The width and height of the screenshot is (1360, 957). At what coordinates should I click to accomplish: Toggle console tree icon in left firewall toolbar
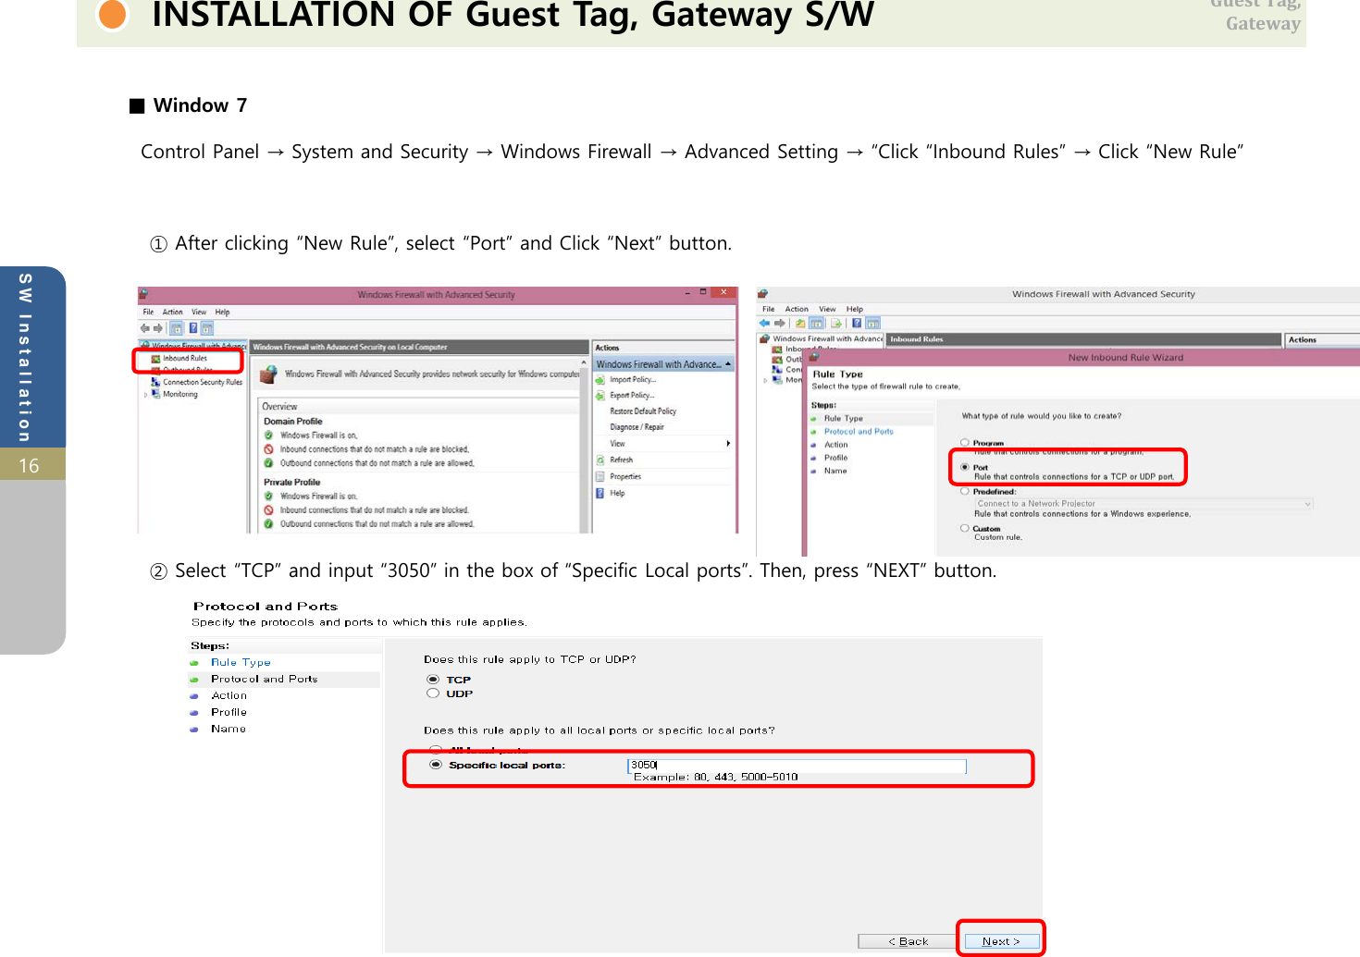pos(176,328)
